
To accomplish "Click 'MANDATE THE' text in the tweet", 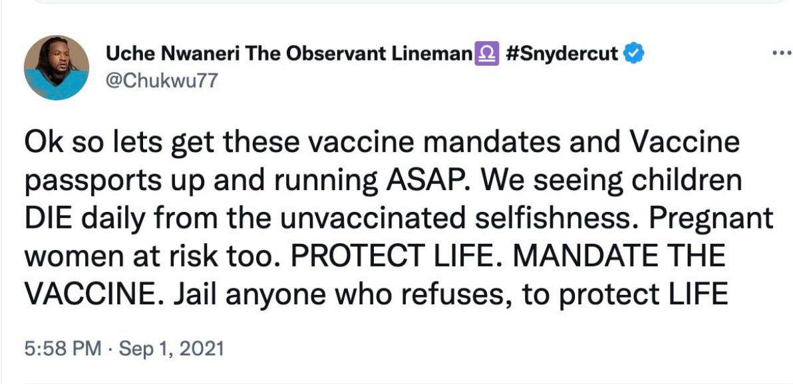I will point(619,257).
